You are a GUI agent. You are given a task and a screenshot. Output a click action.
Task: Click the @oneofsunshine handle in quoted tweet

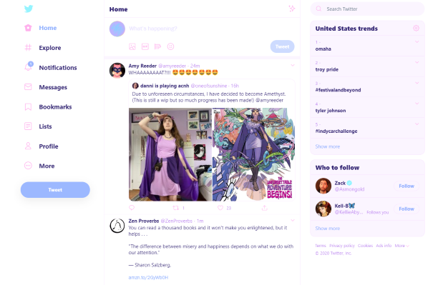click(x=209, y=86)
